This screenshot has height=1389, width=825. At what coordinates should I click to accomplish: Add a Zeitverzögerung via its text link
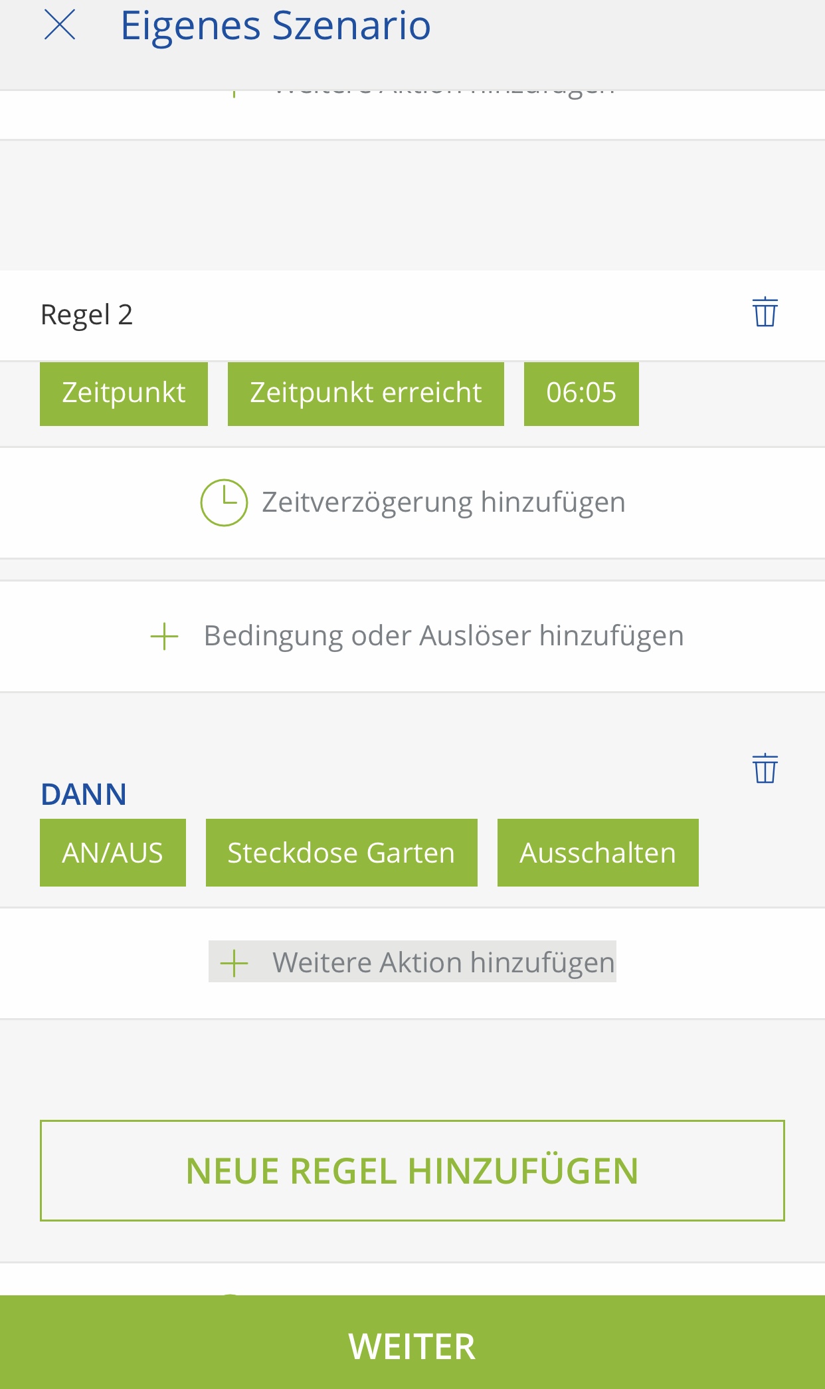point(443,502)
